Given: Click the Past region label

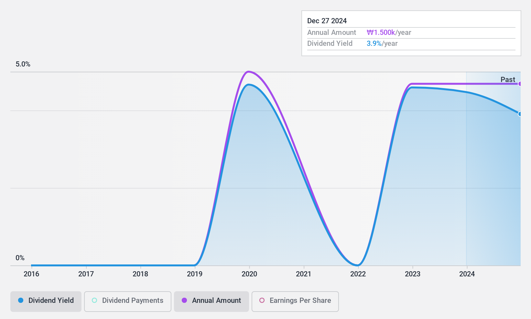Looking at the screenshot, I should click(508, 79).
